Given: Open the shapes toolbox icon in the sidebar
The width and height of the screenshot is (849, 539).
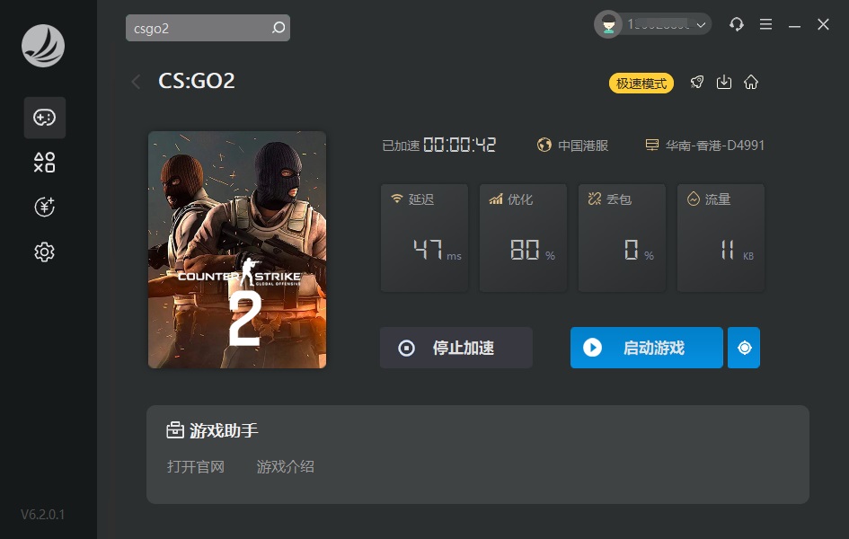Looking at the screenshot, I should point(44,163).
